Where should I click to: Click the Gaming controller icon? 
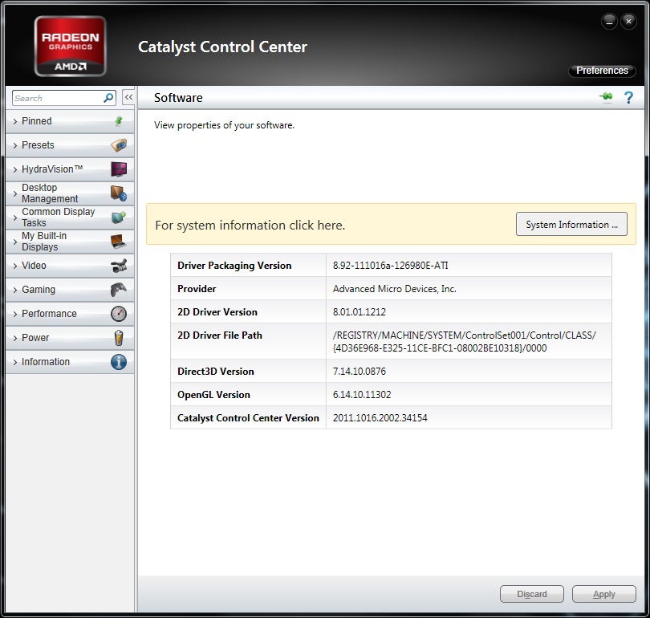click(119, 289)
